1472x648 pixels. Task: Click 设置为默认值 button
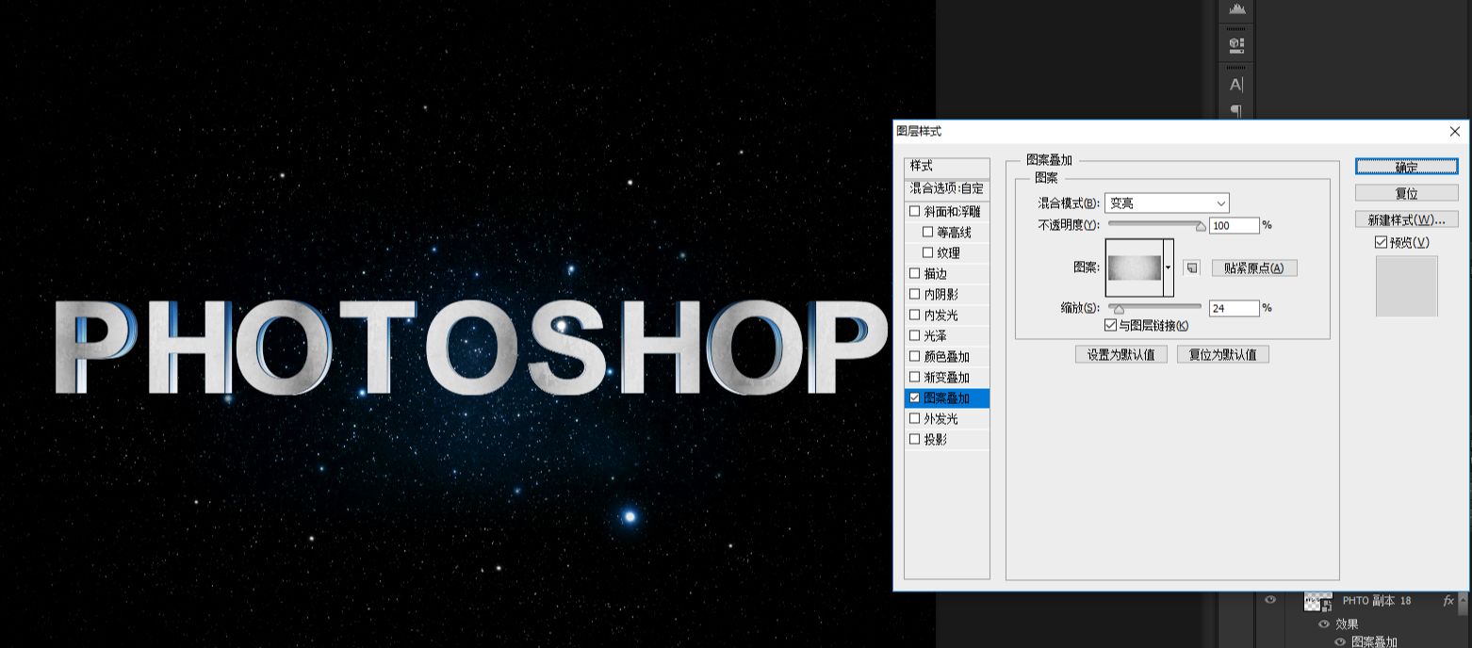coord(1121,354)
